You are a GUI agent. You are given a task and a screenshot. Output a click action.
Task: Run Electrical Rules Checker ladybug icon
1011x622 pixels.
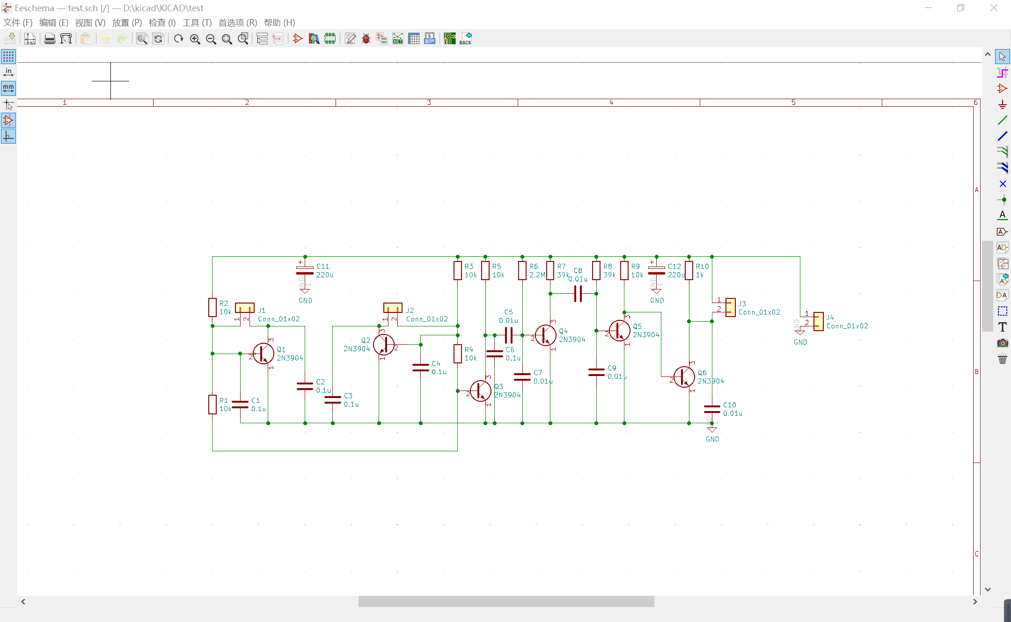[366, 38]
